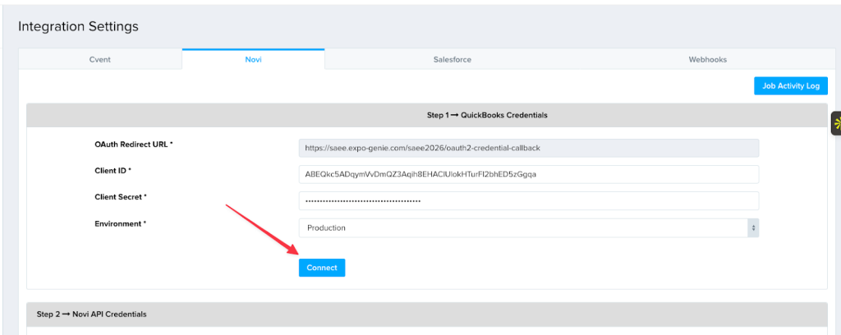This screenshot has width=841, height=335.
Task: Click the Client Secret label
Action: (x=121, y=197)
